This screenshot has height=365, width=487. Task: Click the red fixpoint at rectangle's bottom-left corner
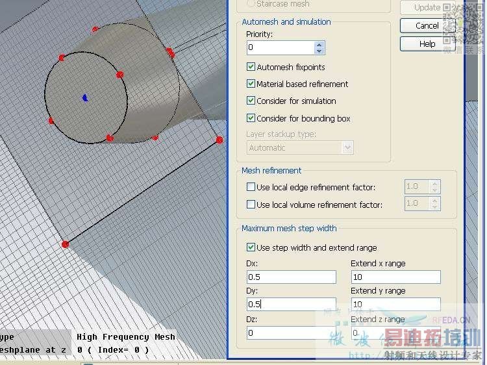click(x=65, y=244)
